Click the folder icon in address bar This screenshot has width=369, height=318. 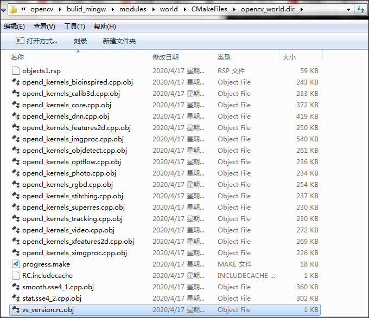pyautogui.click(x=13, y=9)
